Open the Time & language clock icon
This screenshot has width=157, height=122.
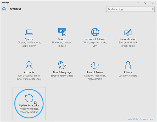click(62, 65)
